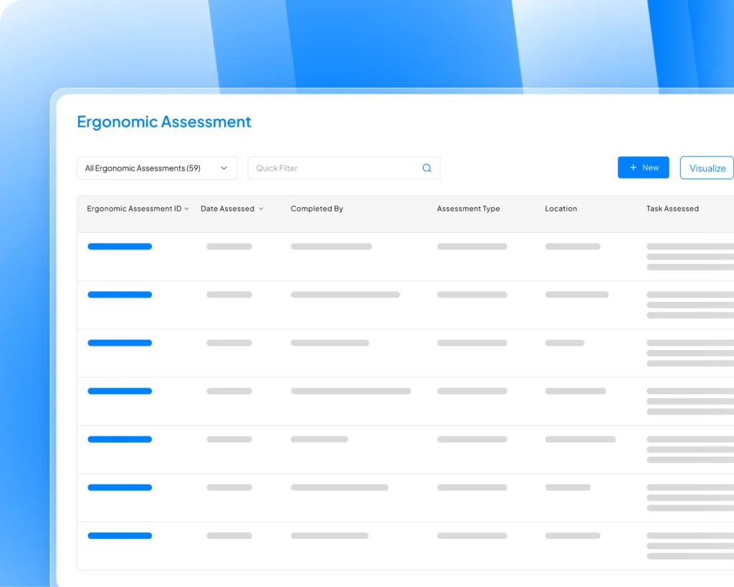Click the search magnifier icon in Quick Filter
The width and height of the screenshot is (734, 587).
[426, 168]
